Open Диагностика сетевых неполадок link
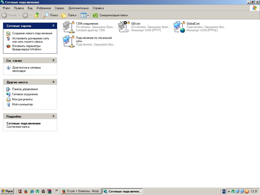The width and height of the screenshot is (260, 195). (x=26, y=69)
